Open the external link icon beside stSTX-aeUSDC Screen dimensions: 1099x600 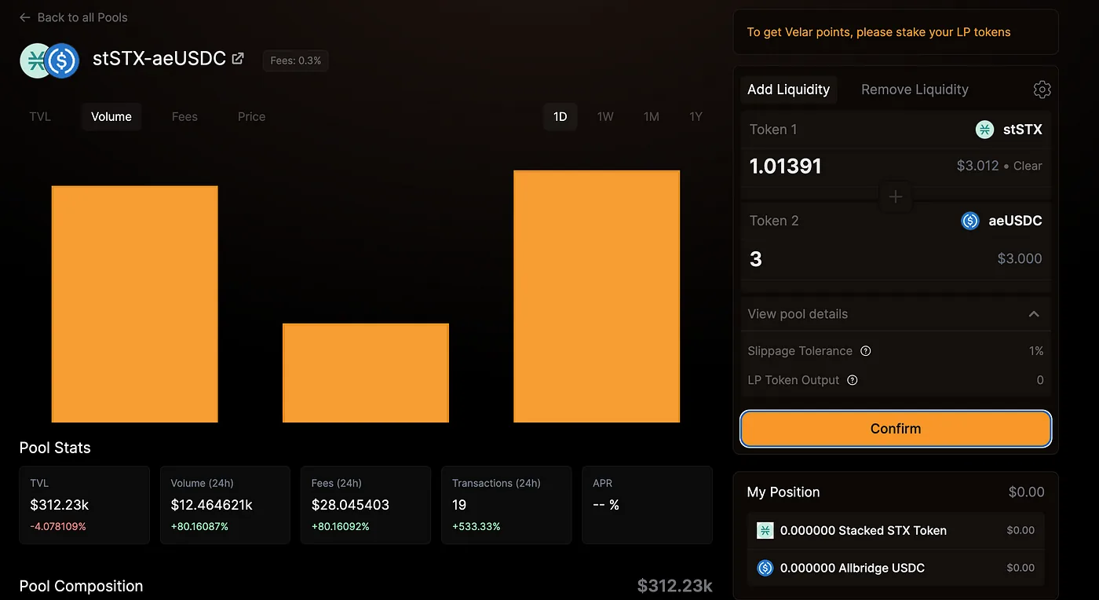(x=238, y=58)
